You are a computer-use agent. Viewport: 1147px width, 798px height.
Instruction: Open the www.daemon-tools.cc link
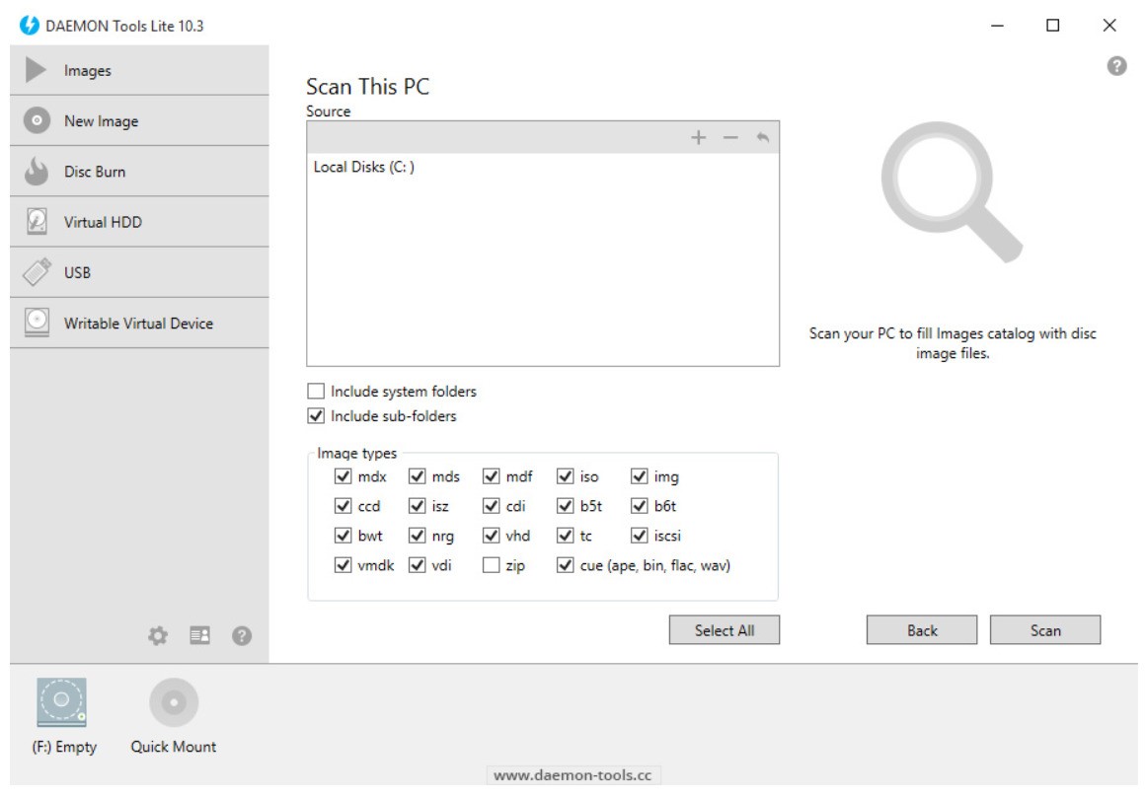pos(573,774)
